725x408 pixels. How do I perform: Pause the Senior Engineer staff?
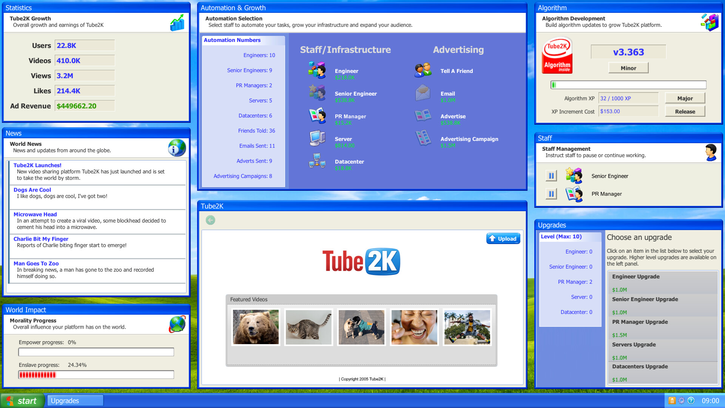pyautogui.click(x=551, y=176)
